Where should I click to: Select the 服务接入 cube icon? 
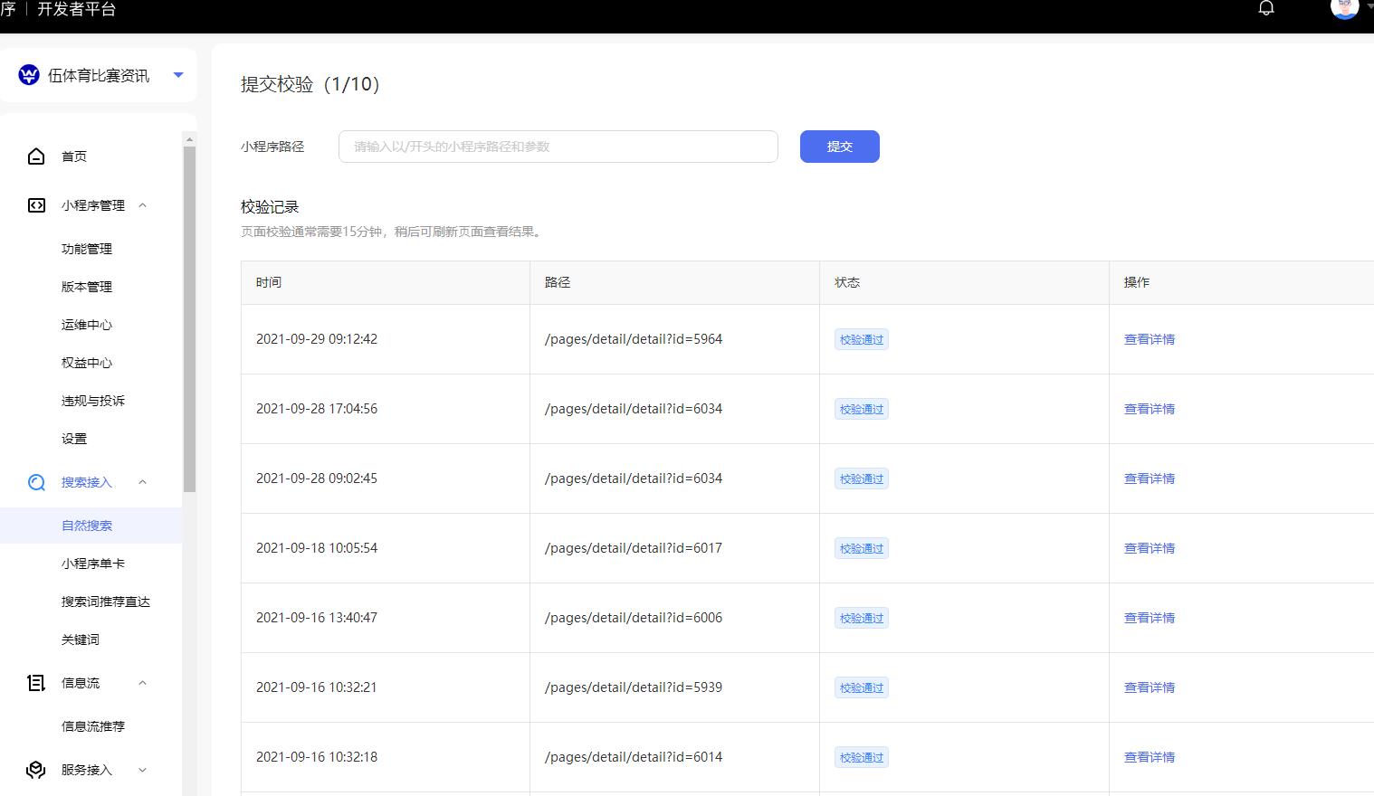36,770
